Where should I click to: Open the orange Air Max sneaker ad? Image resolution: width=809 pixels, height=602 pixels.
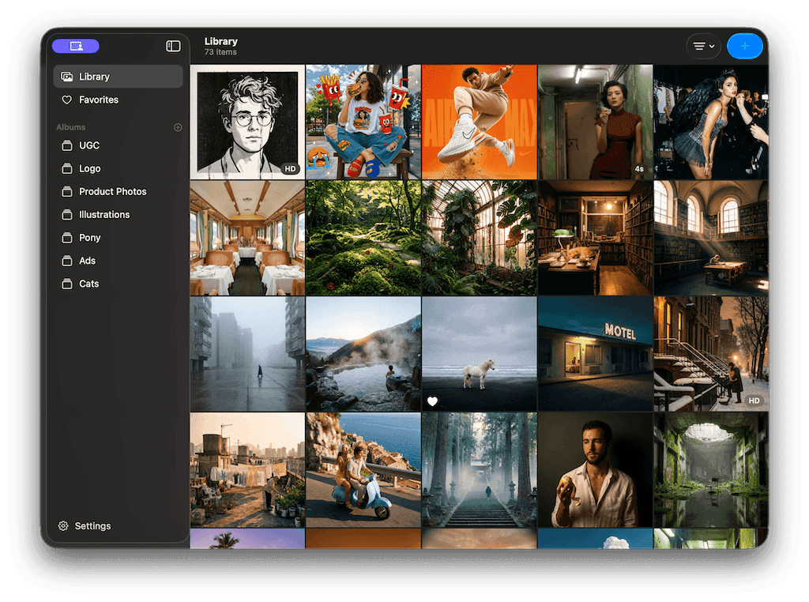point(480,122)
